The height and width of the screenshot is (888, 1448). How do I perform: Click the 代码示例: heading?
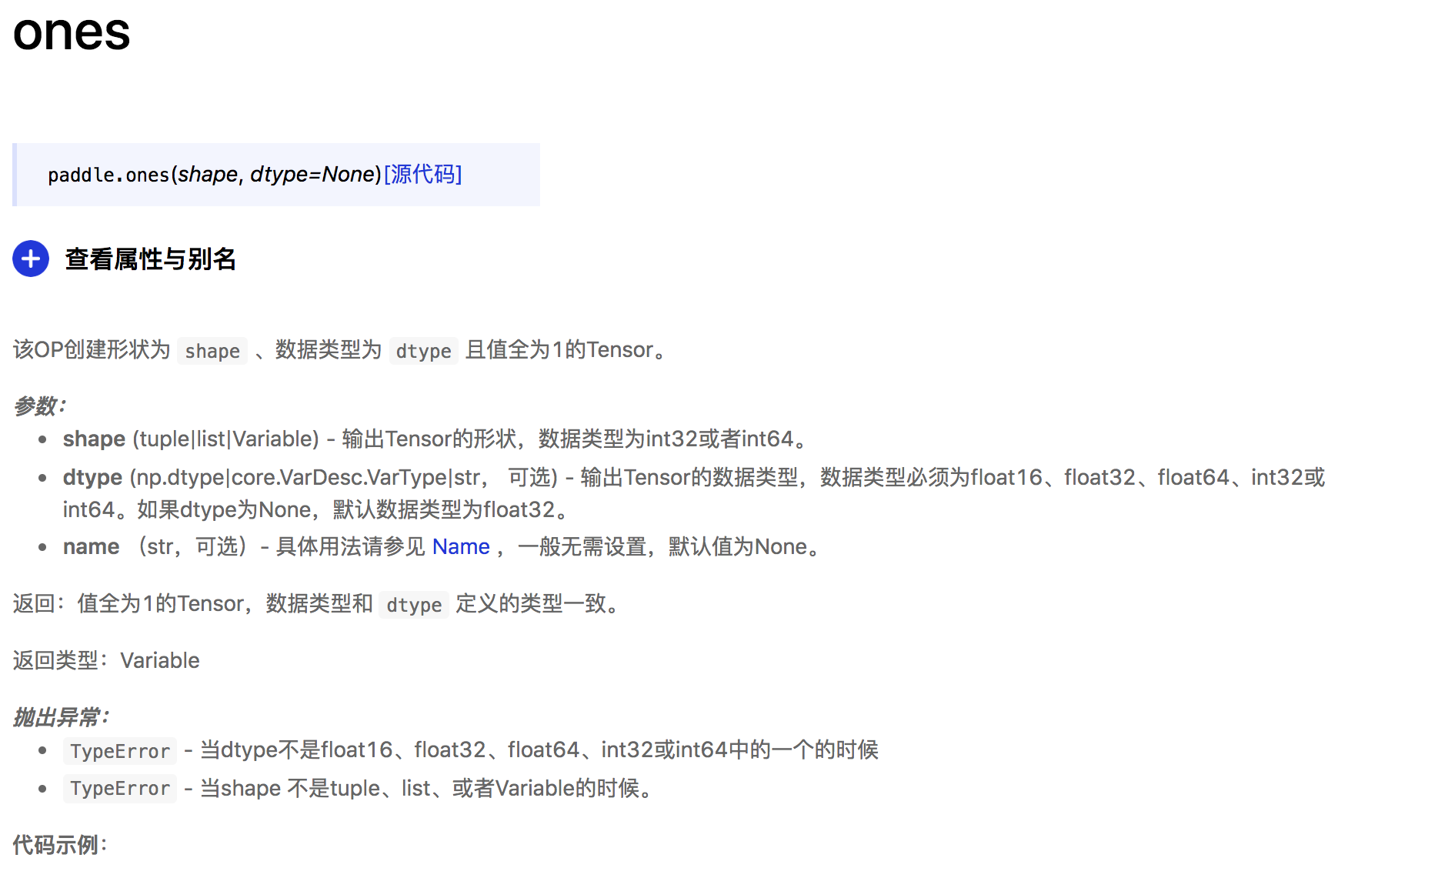[60, 845]
